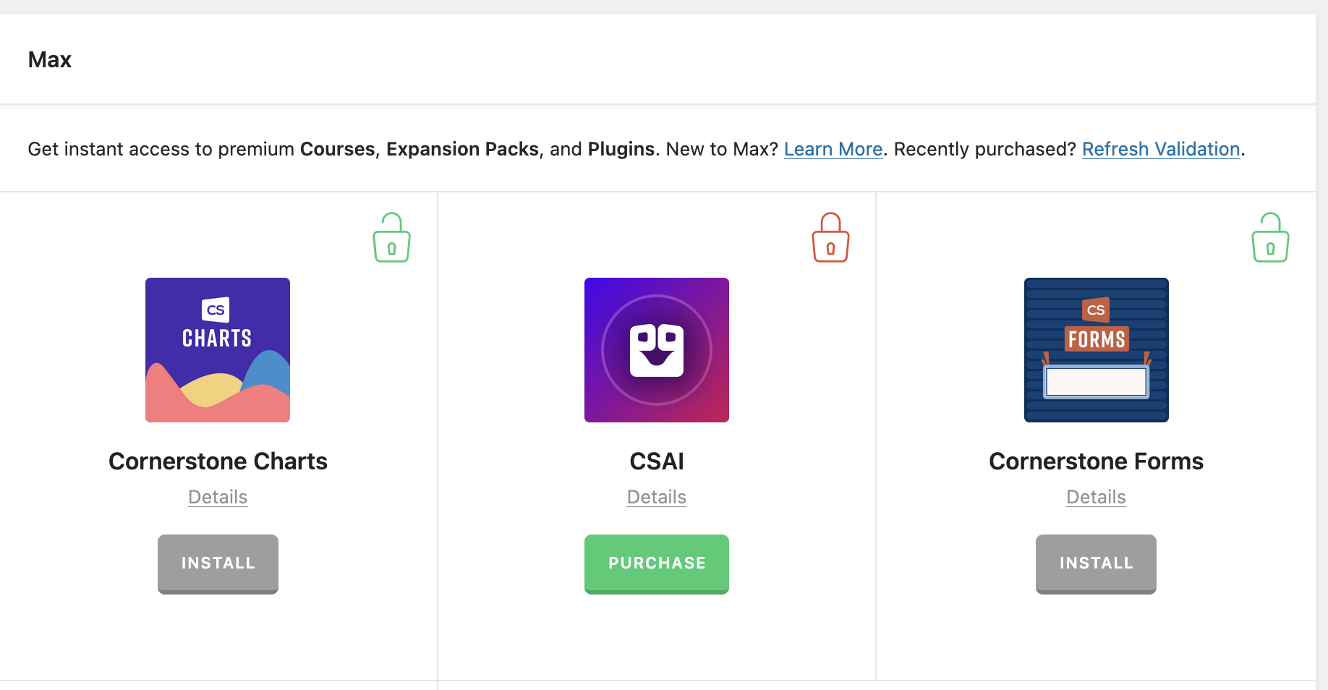View Details for CSAI
The height and width of the screenshot is (690, 1328).
[x=657, y=497]
